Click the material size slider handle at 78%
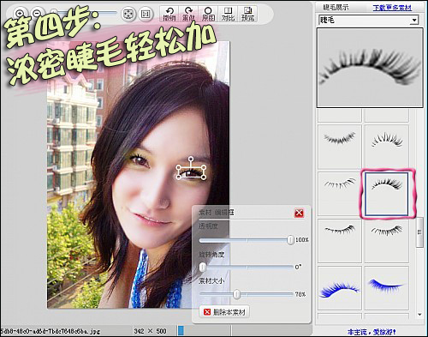Viewport: 428px width, 337px height. click(236, 294)
